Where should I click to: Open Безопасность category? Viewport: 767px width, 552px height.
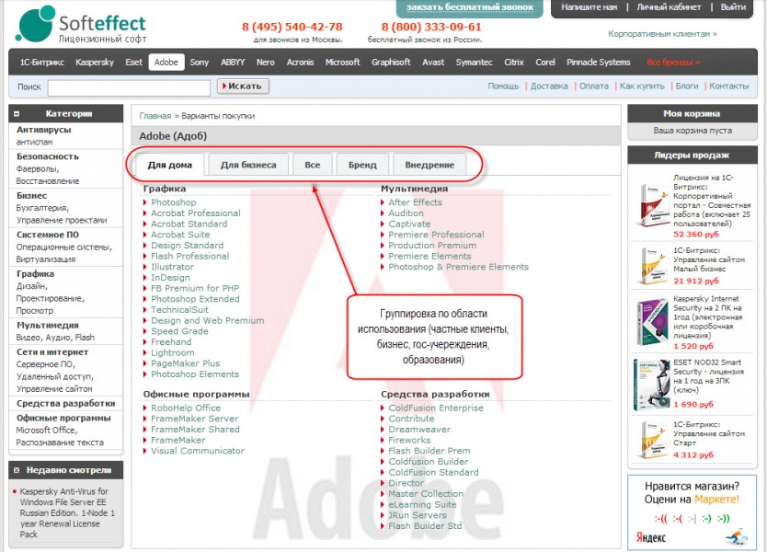click(48, 156)
